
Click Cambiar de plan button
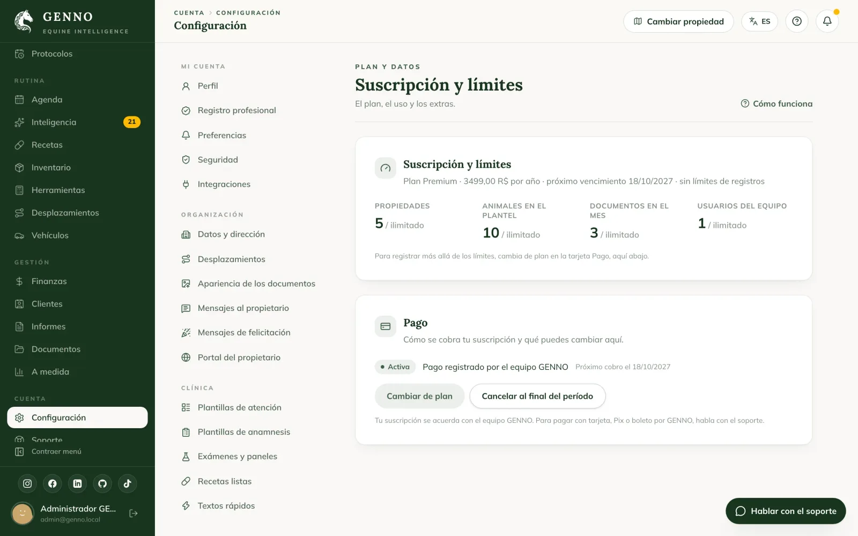(419, 396)
